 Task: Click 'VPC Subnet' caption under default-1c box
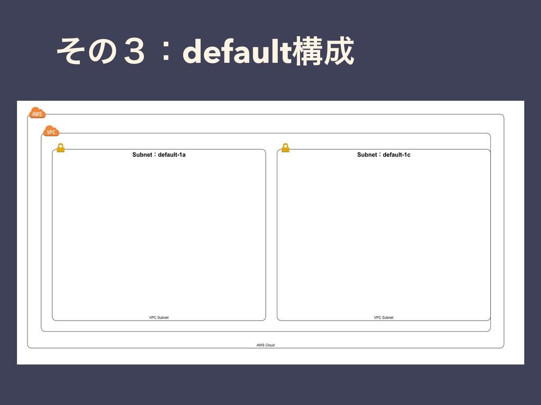[x=384, y=317]
